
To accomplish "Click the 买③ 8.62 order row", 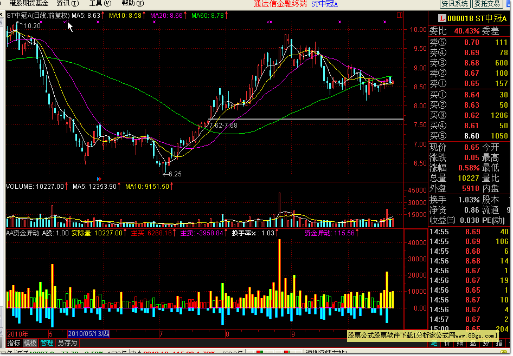I will [x=469, y=115].
